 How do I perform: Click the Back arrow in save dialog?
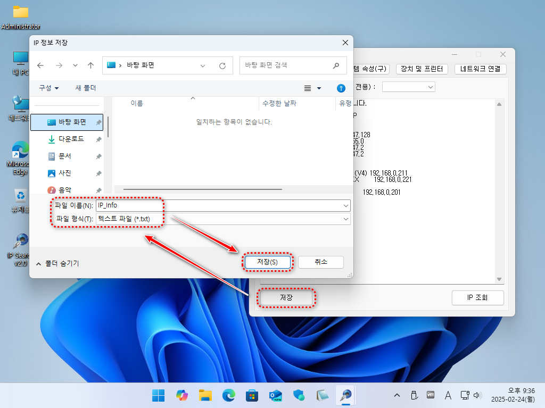[x=40, y=65]
